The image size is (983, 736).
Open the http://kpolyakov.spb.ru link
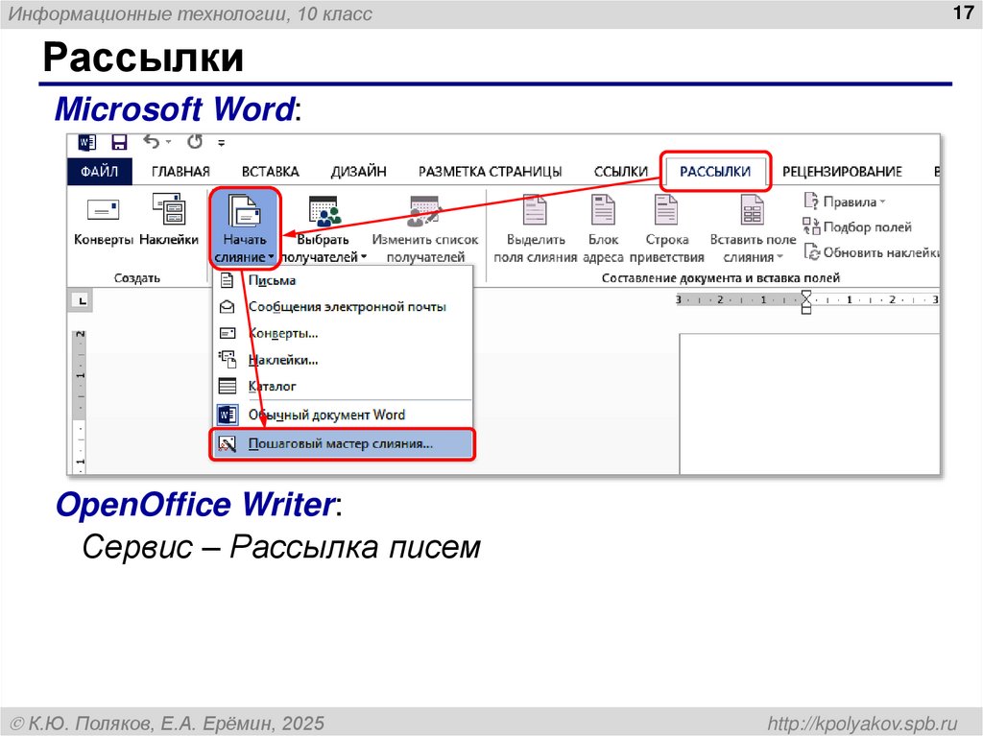point(863,723)
